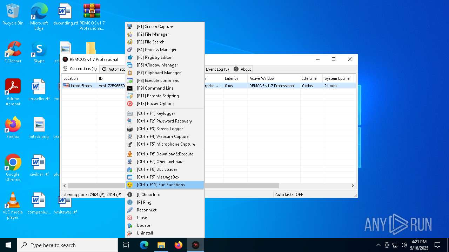
Task: Click the Keylogger keyboard icon
Action: click(130, 113)
